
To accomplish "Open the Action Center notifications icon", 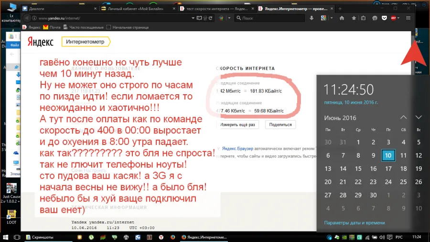I will click(389, 237).
